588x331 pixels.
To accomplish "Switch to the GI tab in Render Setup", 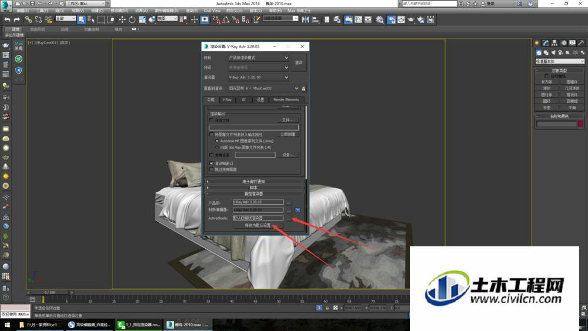I will 244,100.
